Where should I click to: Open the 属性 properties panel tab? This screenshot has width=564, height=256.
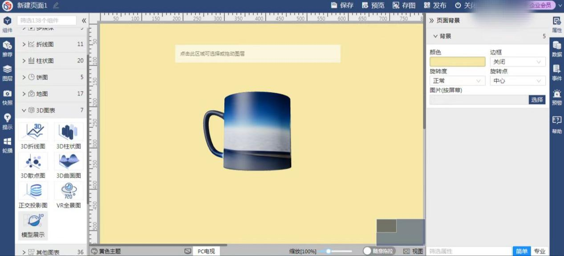pyautogui.click(x=557, y=24)
